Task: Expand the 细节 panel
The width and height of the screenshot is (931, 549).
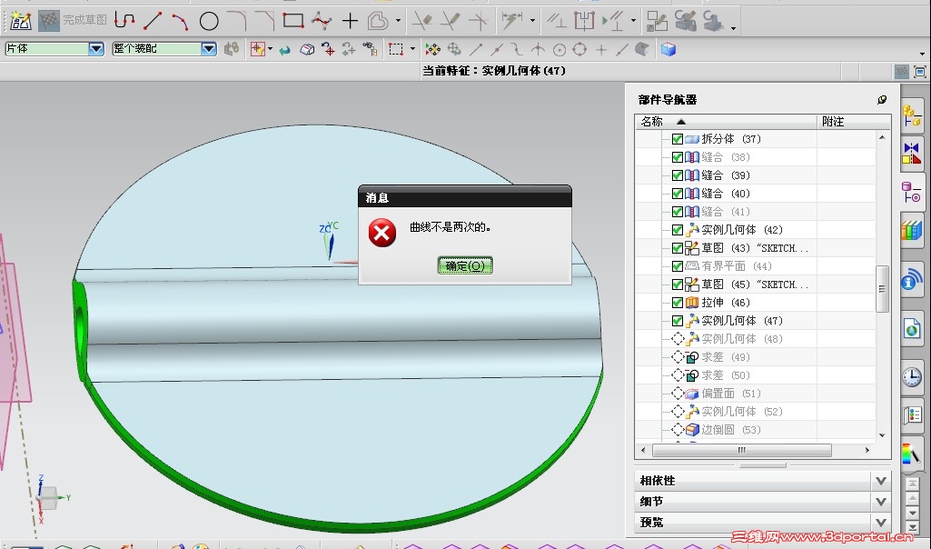Action: (880, 502)
